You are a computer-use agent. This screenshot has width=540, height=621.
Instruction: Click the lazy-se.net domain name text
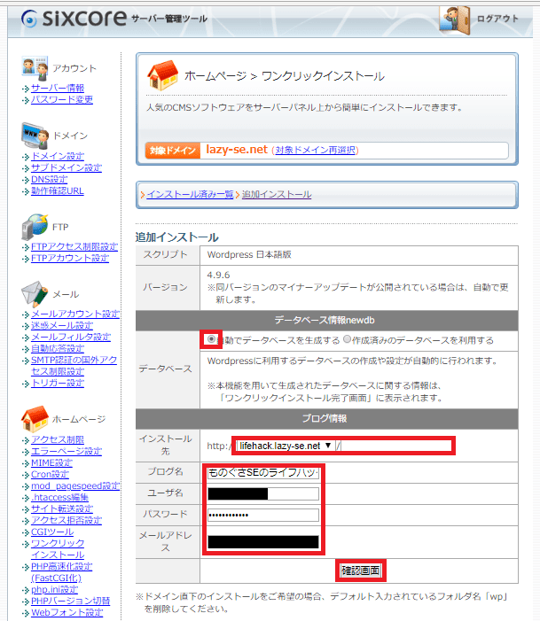tap(237, 150)
